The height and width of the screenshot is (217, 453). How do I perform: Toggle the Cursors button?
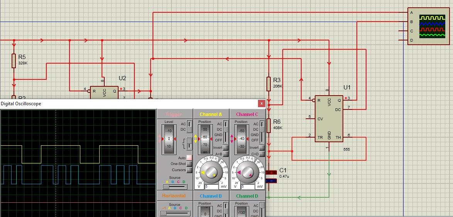point(189,170)
